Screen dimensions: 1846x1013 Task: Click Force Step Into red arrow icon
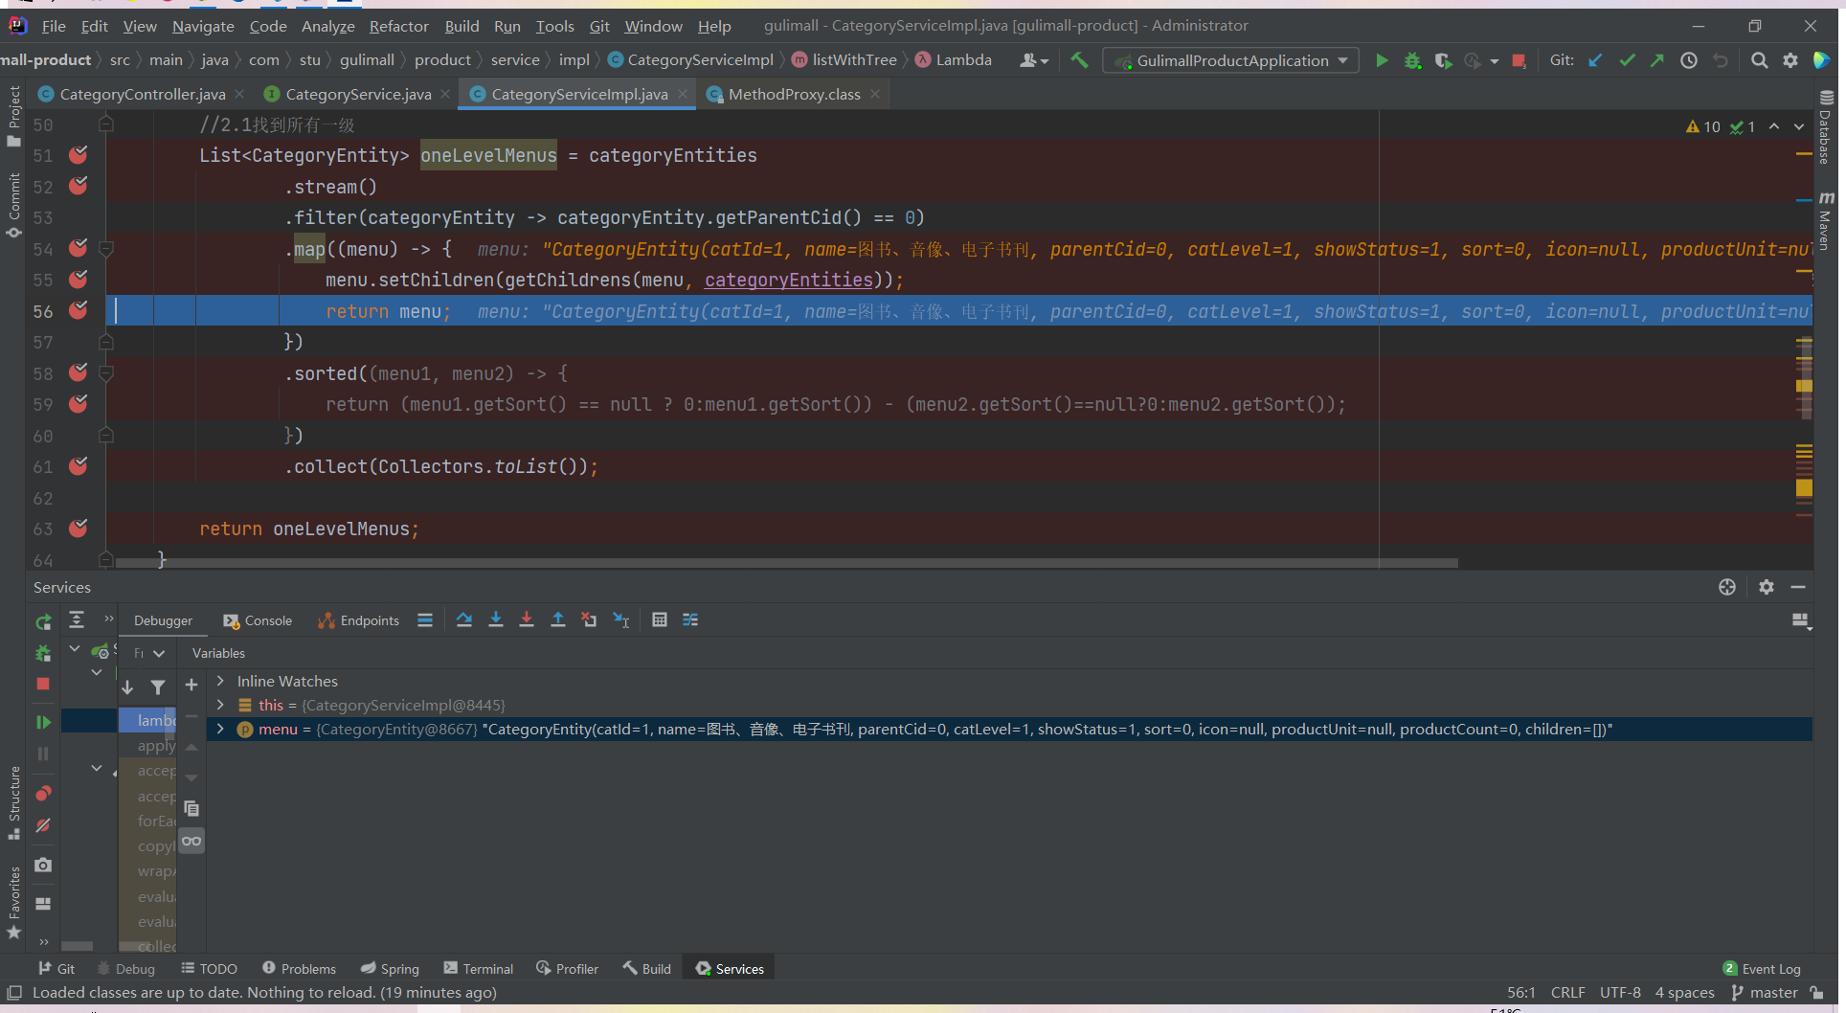[527, 620]
